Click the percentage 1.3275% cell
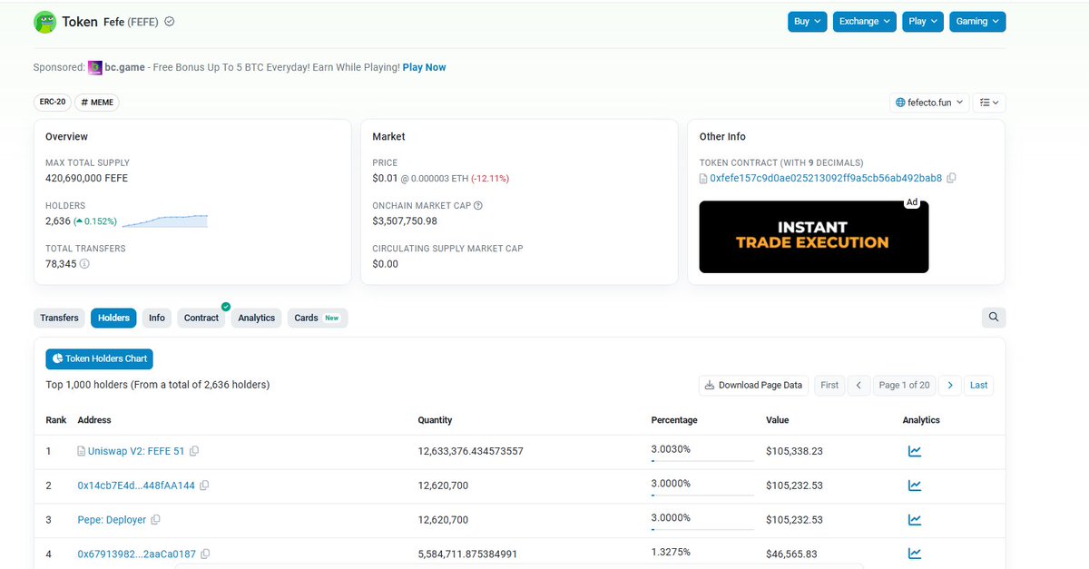This screenshot has height=569, width=1089. point(671,551)
